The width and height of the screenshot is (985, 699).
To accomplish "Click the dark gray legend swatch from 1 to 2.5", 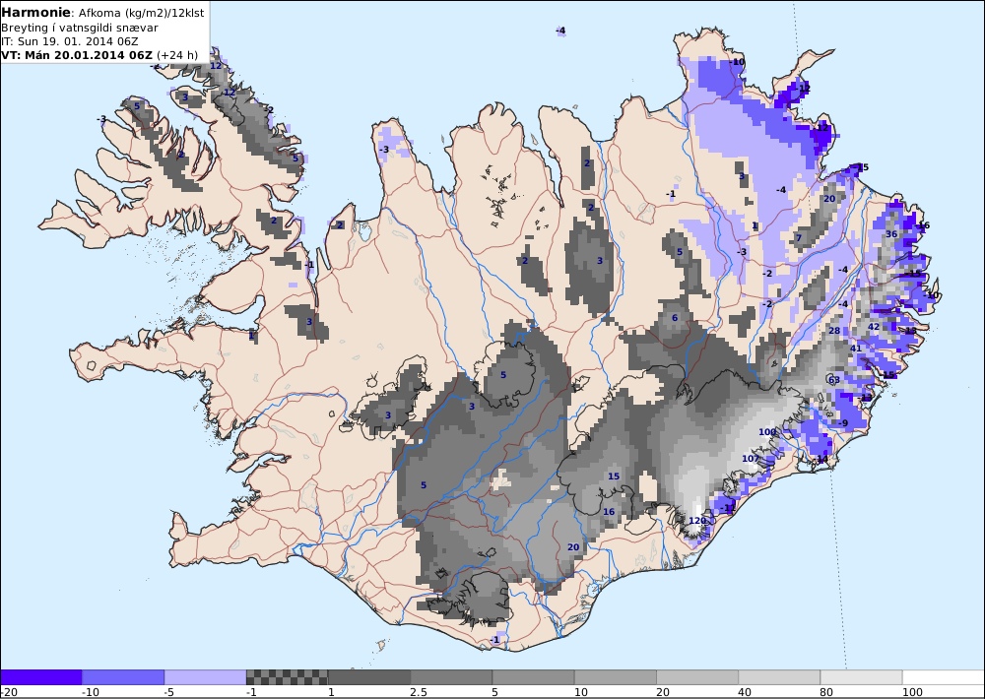I will 369,677.
